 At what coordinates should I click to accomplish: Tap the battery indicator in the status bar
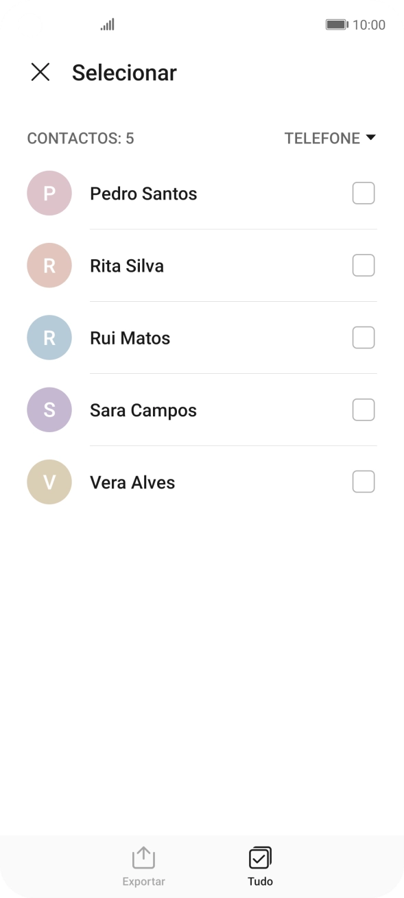coord(337,24)
